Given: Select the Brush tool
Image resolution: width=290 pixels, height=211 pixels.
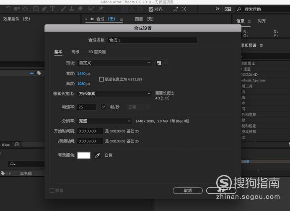Looking at the screenshot, I should pyautogui.click(x=63, y=9).
